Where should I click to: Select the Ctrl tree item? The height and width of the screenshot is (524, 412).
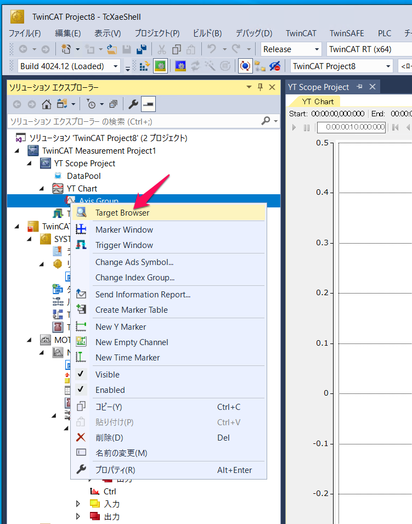click(110, 491)
